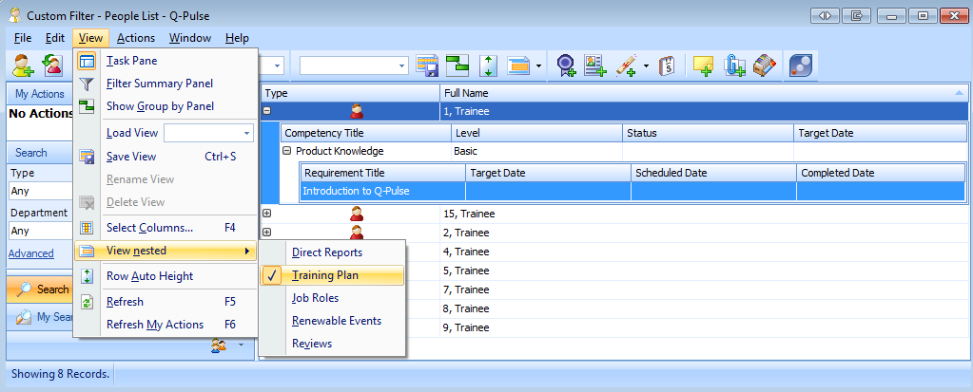The width and height of the screenshot is (973, 392).
Task: Enable the Renewable Events nested view
Action: (x=332, y=321)
